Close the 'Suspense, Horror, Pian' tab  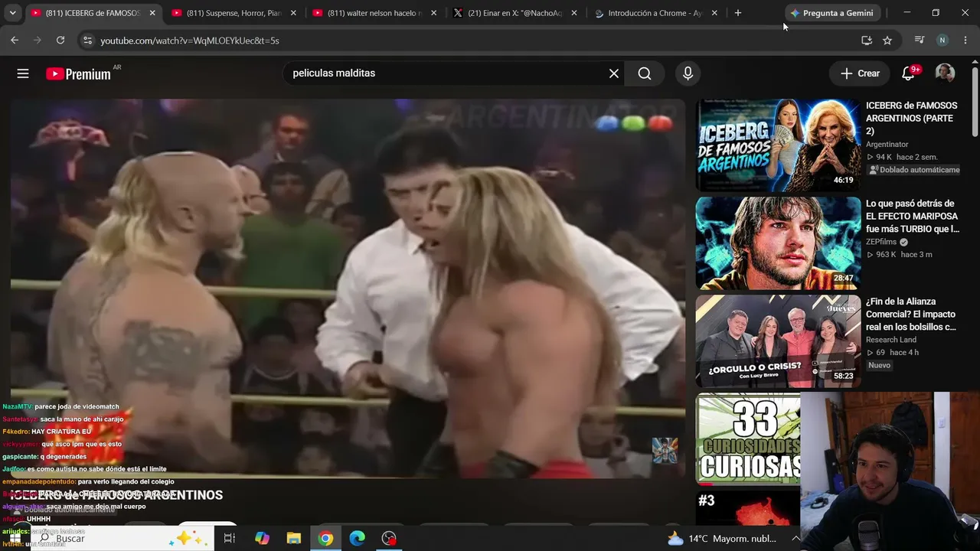pyautogui.click(x=293, y=13)
